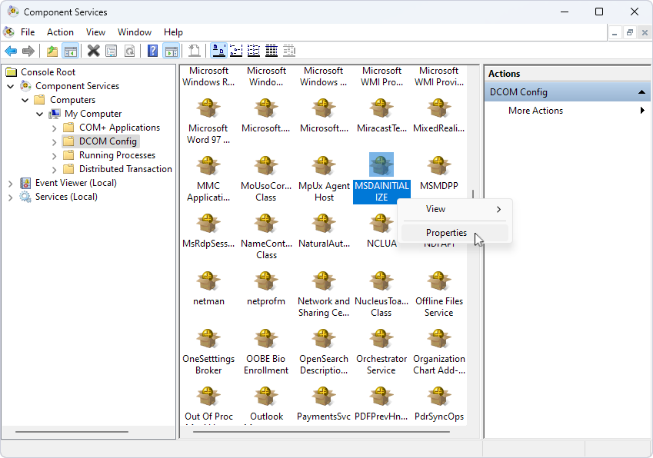653x458 pixels.
Task: Select Event Viewer (Local) in the tree
Action: click(76, 183)
